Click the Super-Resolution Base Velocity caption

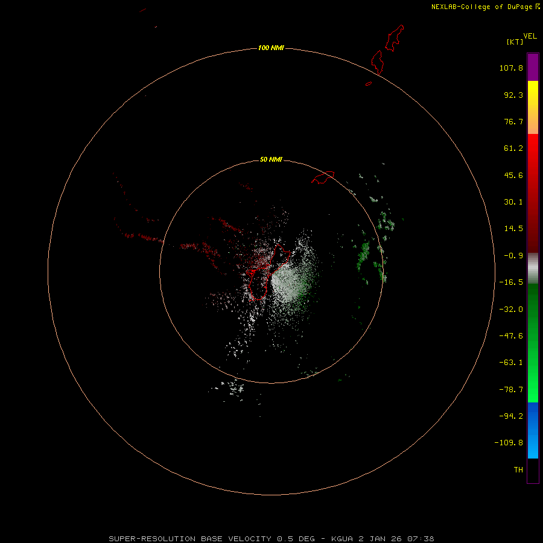point(271,539)
